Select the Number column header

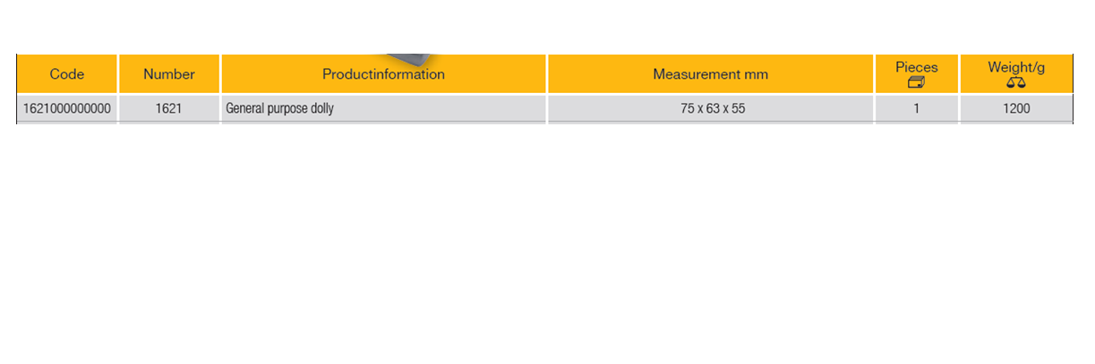click(x=169, y=74)
